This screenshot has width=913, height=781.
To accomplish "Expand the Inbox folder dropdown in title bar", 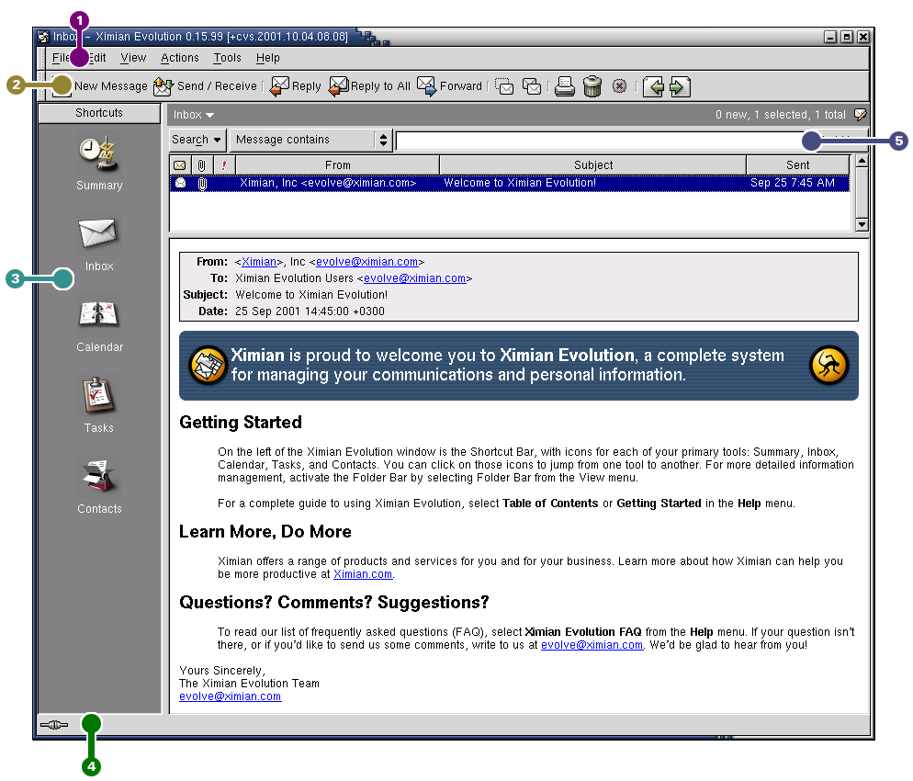I will pyautogui.click(x=194, y=115).
